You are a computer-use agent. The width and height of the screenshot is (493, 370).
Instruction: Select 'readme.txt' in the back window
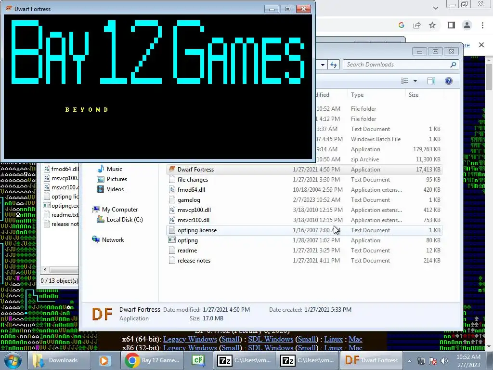65,215
